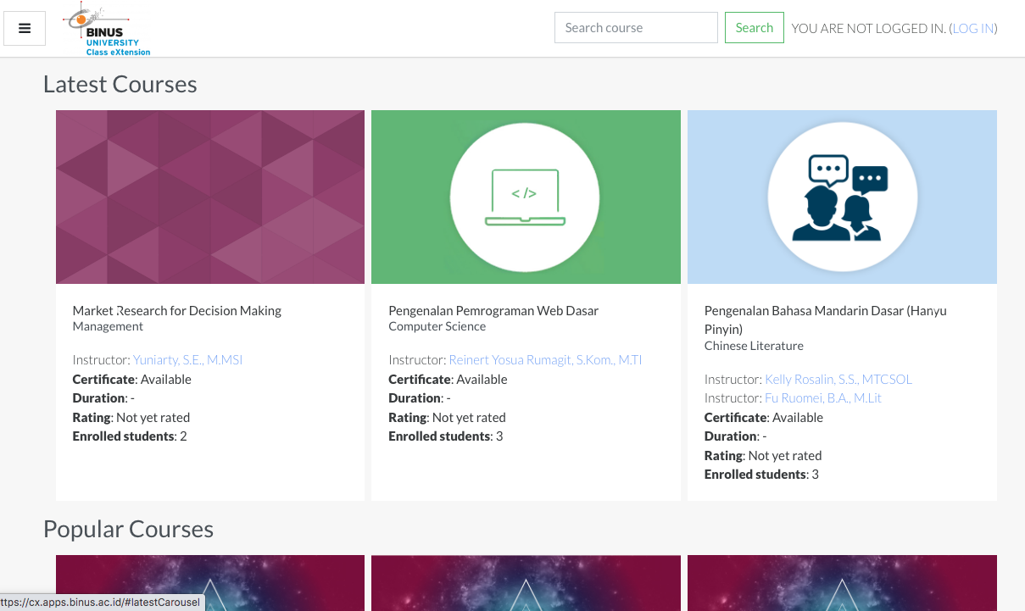Screen dimensions: 1025x611
Task: Click the conversation people icon thumbnail
Action: click(841, 197)
